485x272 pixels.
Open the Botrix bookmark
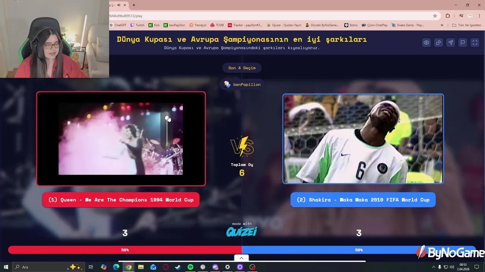(351, 25)
